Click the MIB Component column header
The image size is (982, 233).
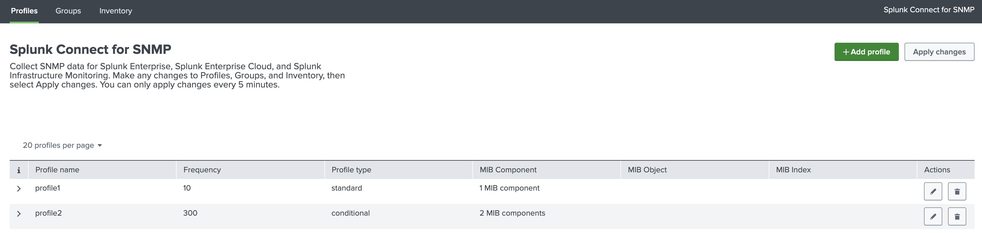(508, 170)
